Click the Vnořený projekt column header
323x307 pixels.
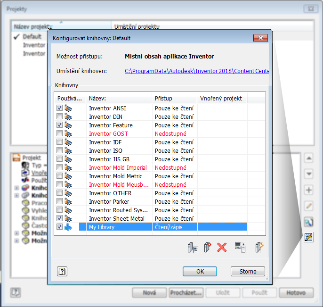(x=222, y=98)
